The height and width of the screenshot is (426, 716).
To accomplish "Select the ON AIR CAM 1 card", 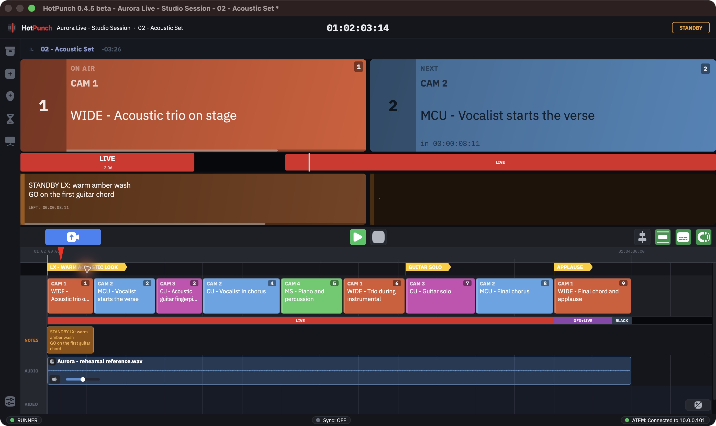I will pyautogui.click(x=193, y=105).
